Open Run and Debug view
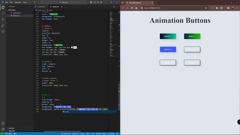 [x=3, y=25]
